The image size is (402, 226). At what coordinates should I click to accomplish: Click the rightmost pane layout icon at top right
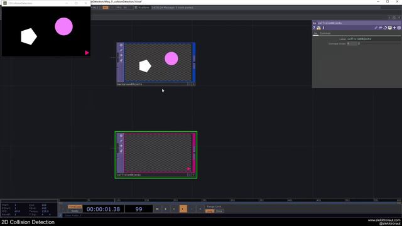[x=399, y=18]
